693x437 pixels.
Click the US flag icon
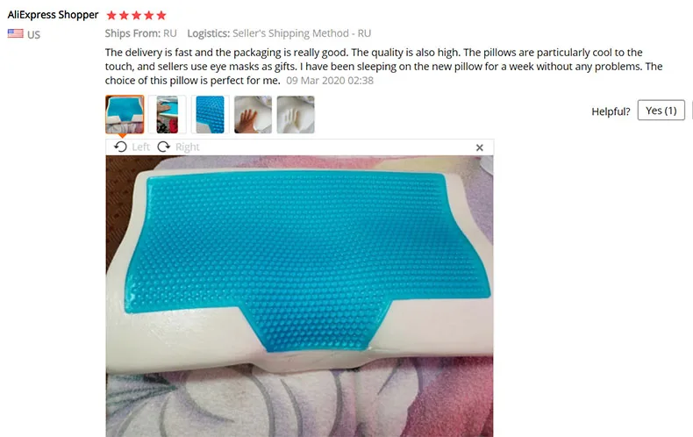tap(16, 33)
